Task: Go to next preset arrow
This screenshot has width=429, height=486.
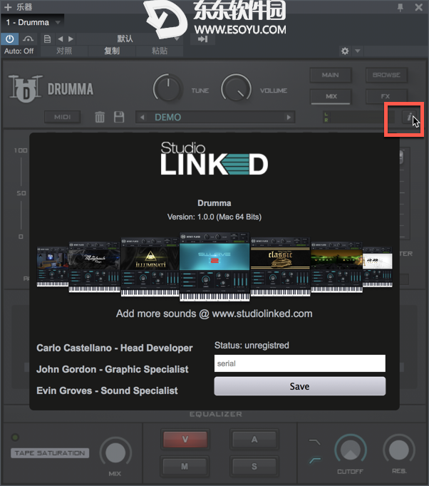Action: coord(71,39)
